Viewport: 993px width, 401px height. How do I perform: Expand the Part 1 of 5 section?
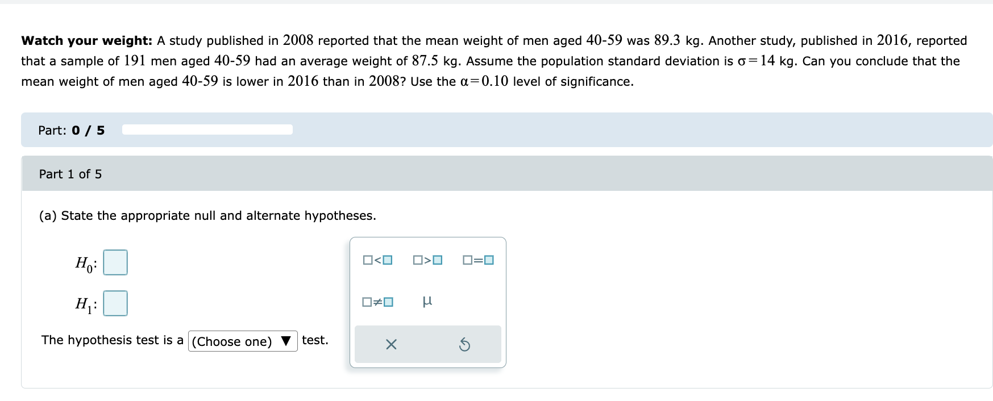coord(70,174)
